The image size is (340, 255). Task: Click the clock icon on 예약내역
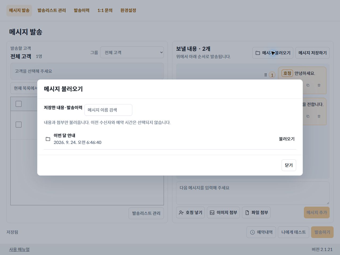click(252, 232)
